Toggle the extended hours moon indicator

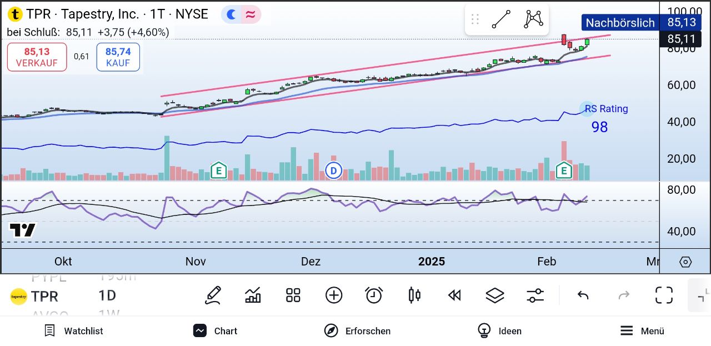click(x=232, y=14)
